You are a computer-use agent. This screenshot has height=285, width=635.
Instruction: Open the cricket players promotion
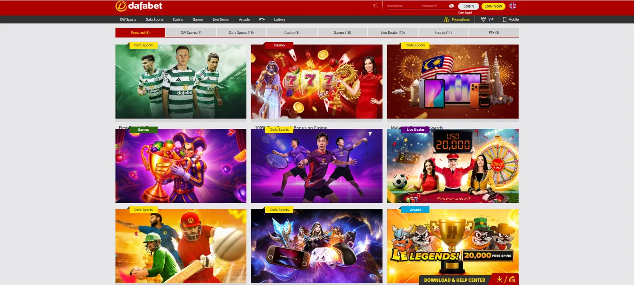point(181,246)
